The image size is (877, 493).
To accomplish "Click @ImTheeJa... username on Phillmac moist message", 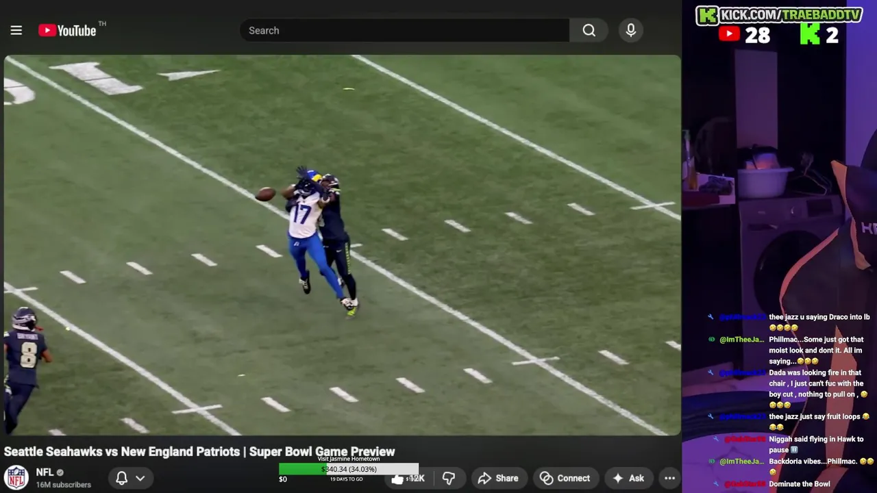I will pos(742,340).
